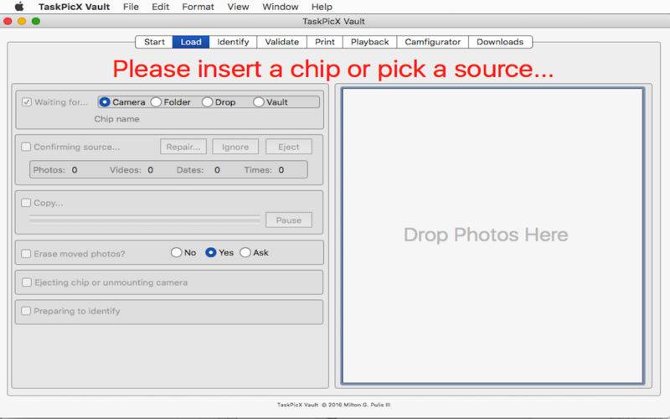Go to the Validate tab
Image resolution: width=670 pixels, height=419 pixels.
(282, 42)
